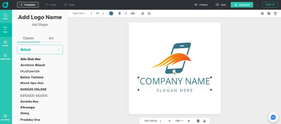
Task: Toggle uppercase AA formatting
Action: tap(133, 13)
